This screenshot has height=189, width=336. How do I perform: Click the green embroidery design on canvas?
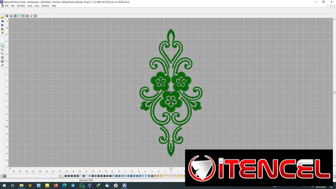[171, 92]
